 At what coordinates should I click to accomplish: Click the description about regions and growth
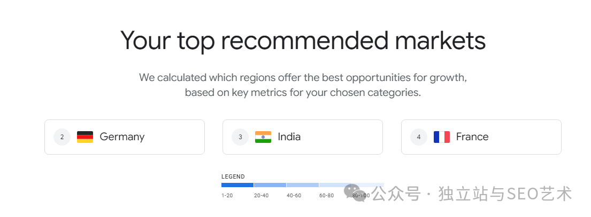tap(303, 85)
